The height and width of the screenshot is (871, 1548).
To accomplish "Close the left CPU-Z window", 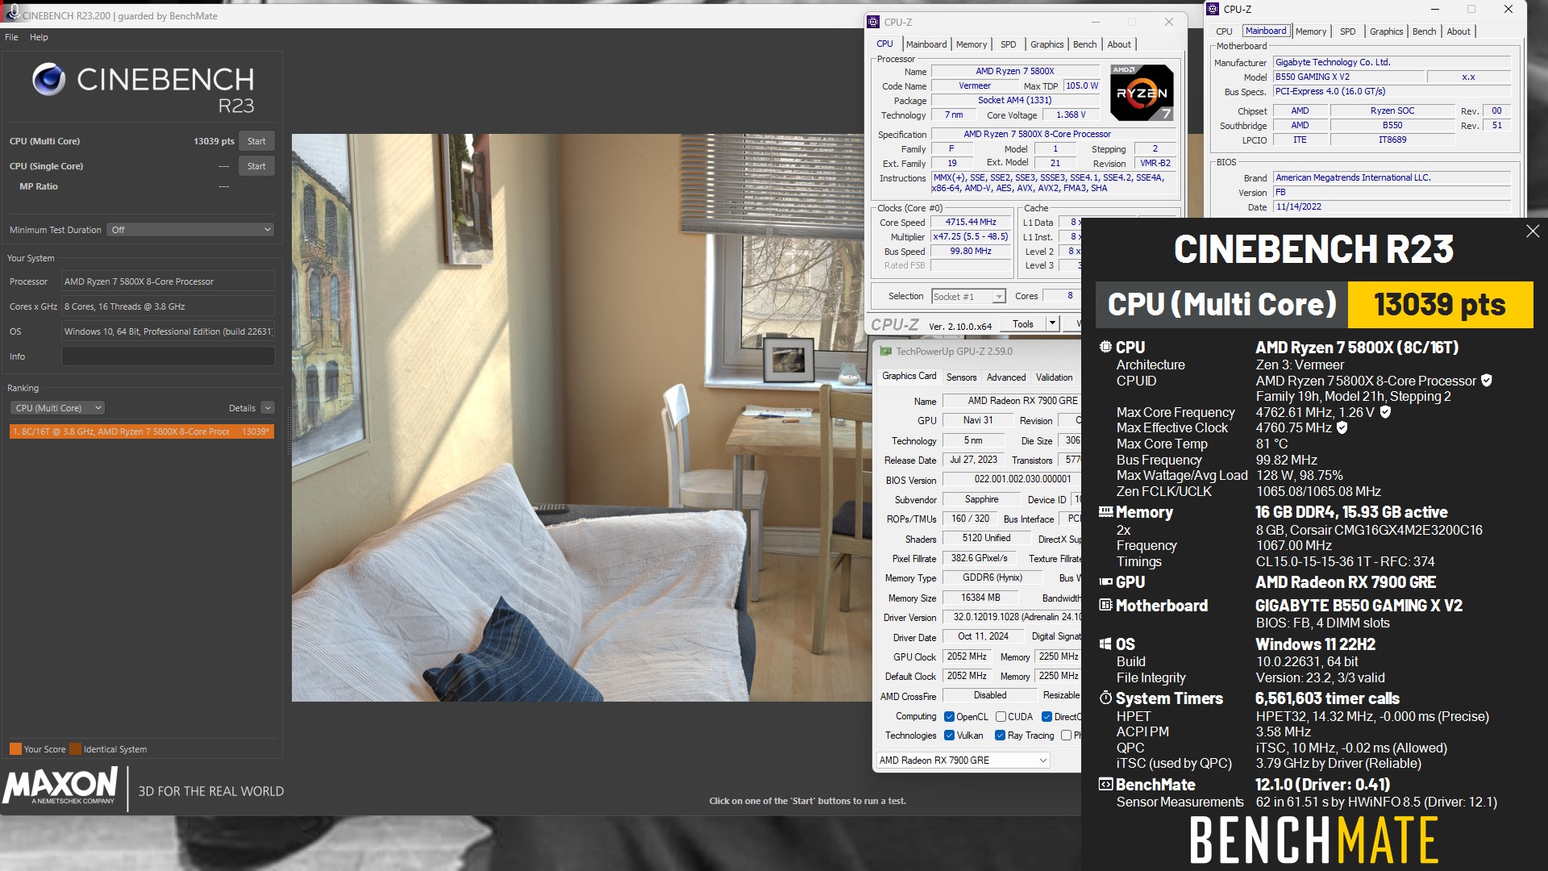I will pos(1168,22).
